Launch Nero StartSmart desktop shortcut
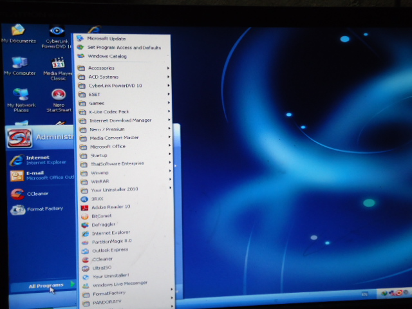412x309 pixels. pos(59,100)
